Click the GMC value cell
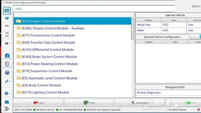 click(174, 30)
